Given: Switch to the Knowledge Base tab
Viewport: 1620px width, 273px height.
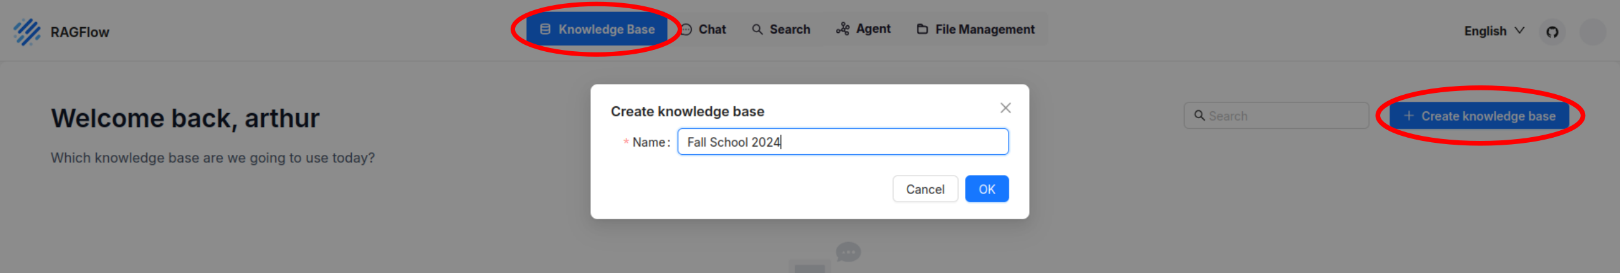Looking at the screenshot, I should pyautogui.click(x=597, y=29).
